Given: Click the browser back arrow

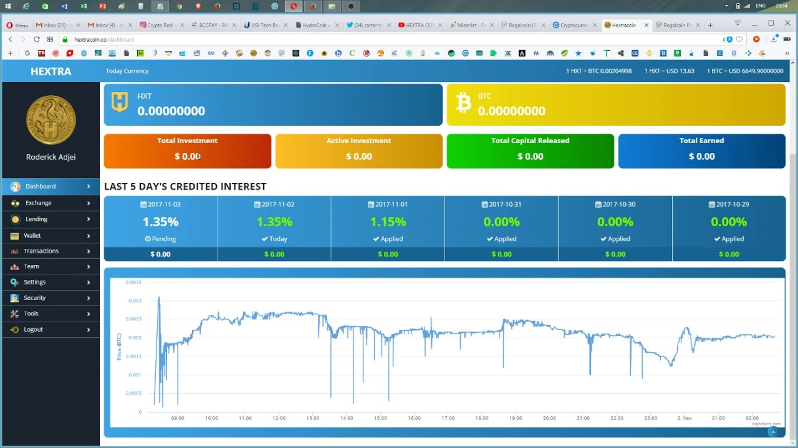Looking at the screenshot, I should click(x=11, y=39).
